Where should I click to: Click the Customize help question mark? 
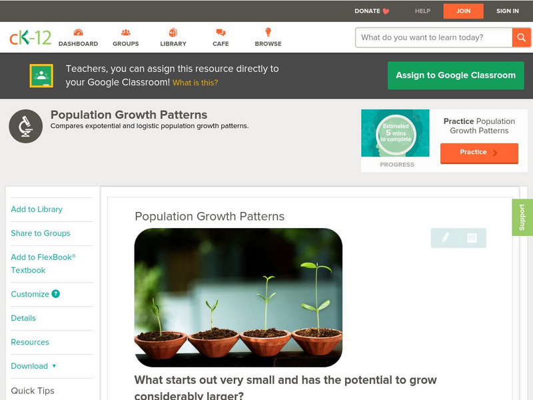(x=55, y=294)
